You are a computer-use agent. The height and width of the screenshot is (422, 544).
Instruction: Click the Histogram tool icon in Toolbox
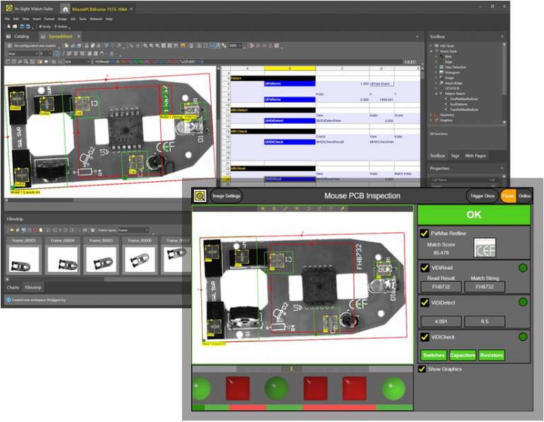[x=442, y=72]
